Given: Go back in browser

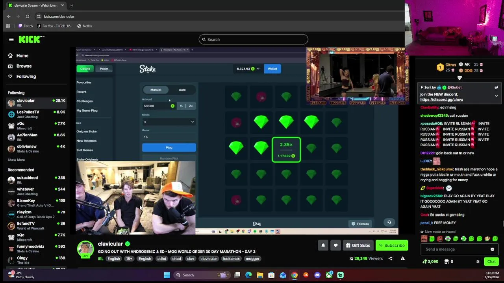Looking at the screenshot, I should [x=9, y=17].
